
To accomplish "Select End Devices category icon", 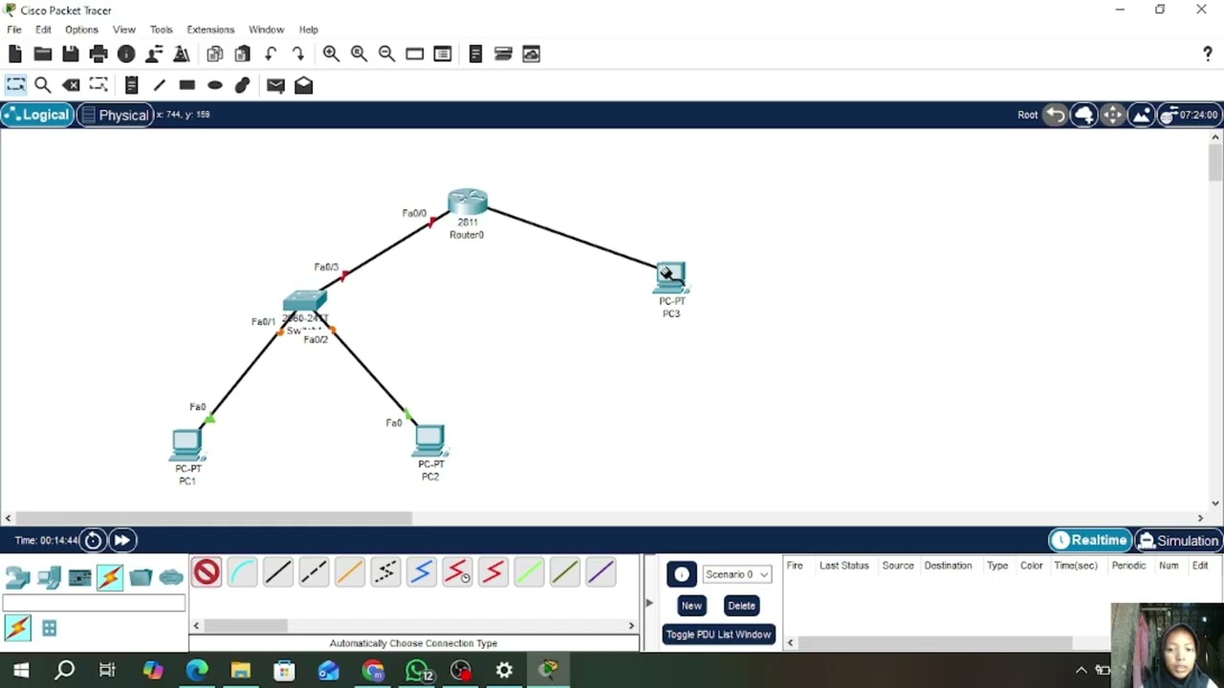I will (x=49, y=577).
